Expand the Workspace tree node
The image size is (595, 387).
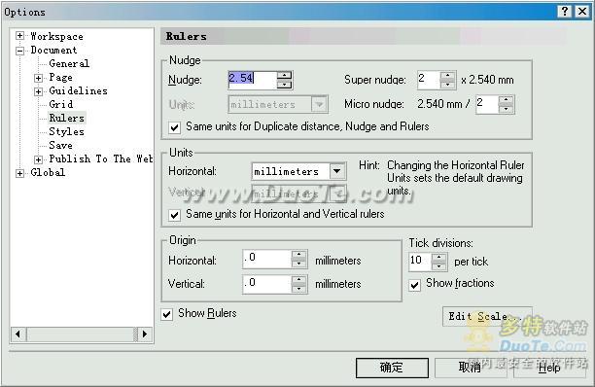click(19, 36)
